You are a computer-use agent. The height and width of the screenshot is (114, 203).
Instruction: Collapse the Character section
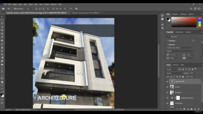pyautogui.click(x=167, y=45)
